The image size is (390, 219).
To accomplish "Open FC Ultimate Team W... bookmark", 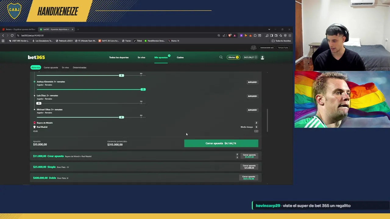I will click(x=85, y=41).
